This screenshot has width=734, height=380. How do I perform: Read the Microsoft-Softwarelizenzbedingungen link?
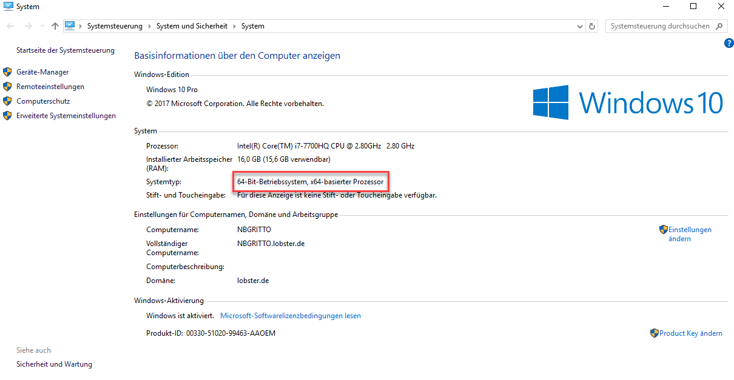pos(290,316)
